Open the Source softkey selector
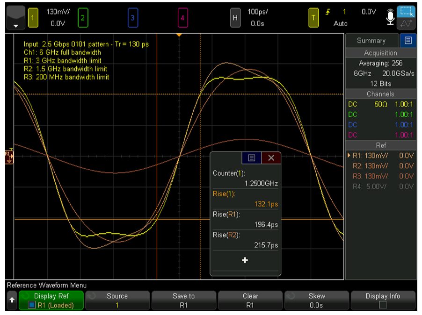Viewport: 422px width, 315px height. click(117, 300)
